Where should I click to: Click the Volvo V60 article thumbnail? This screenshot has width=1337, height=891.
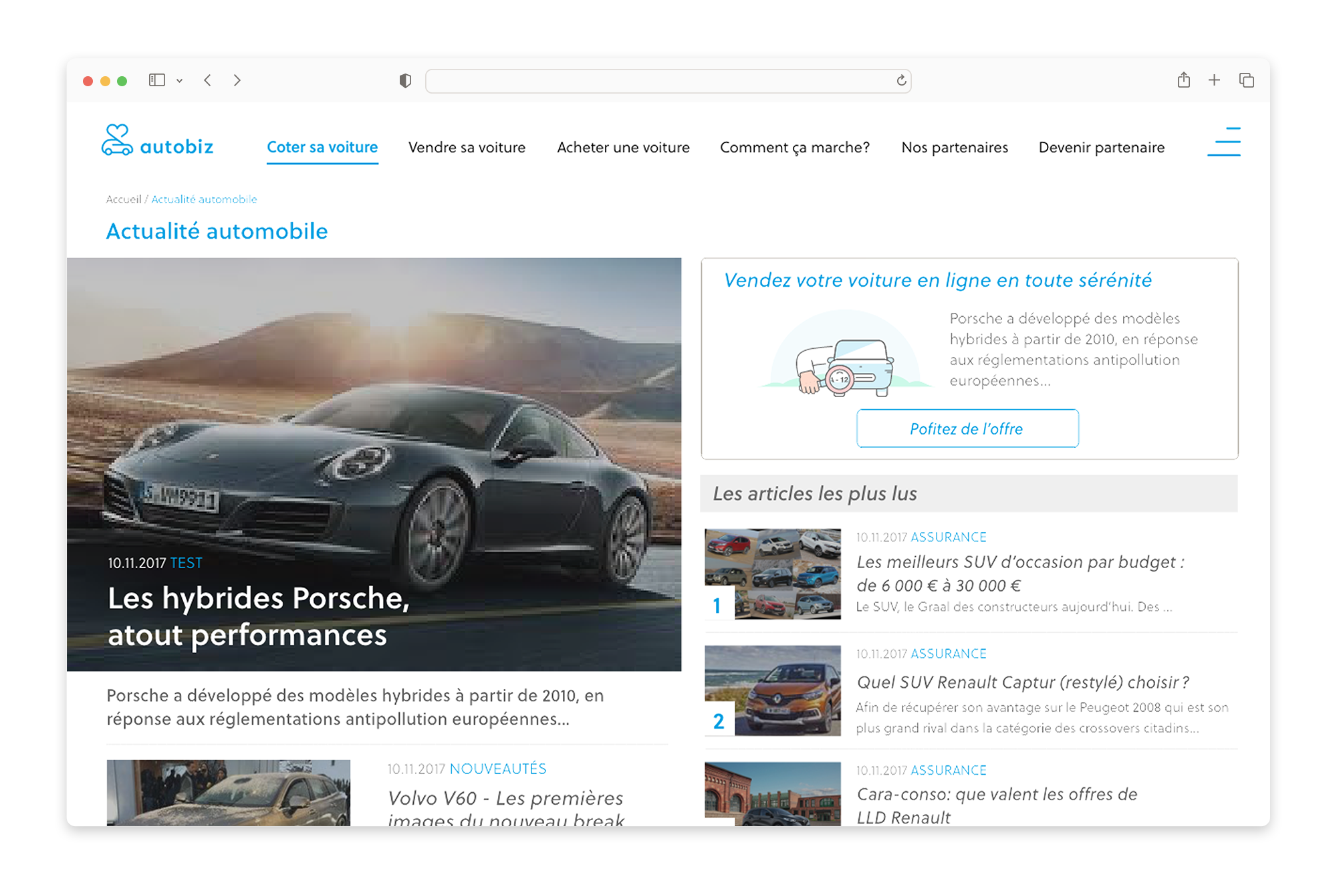[229, 793]
